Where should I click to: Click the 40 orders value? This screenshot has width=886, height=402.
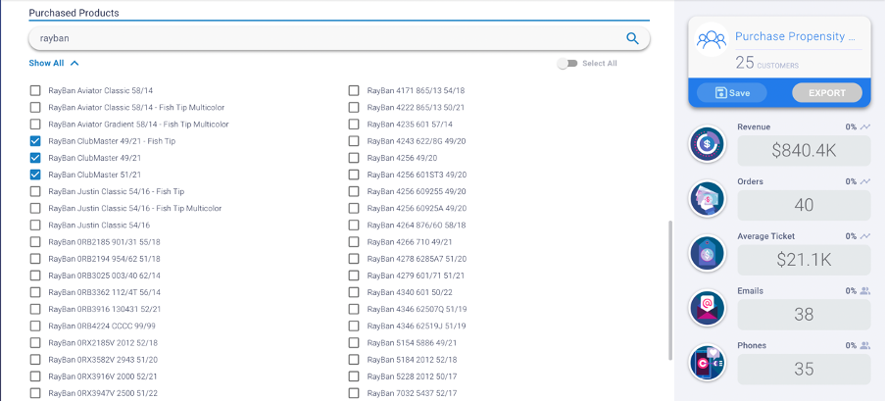click(804, 205)
